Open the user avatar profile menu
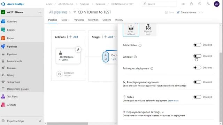This screenshot has height=125, width=223. point(217,4)
